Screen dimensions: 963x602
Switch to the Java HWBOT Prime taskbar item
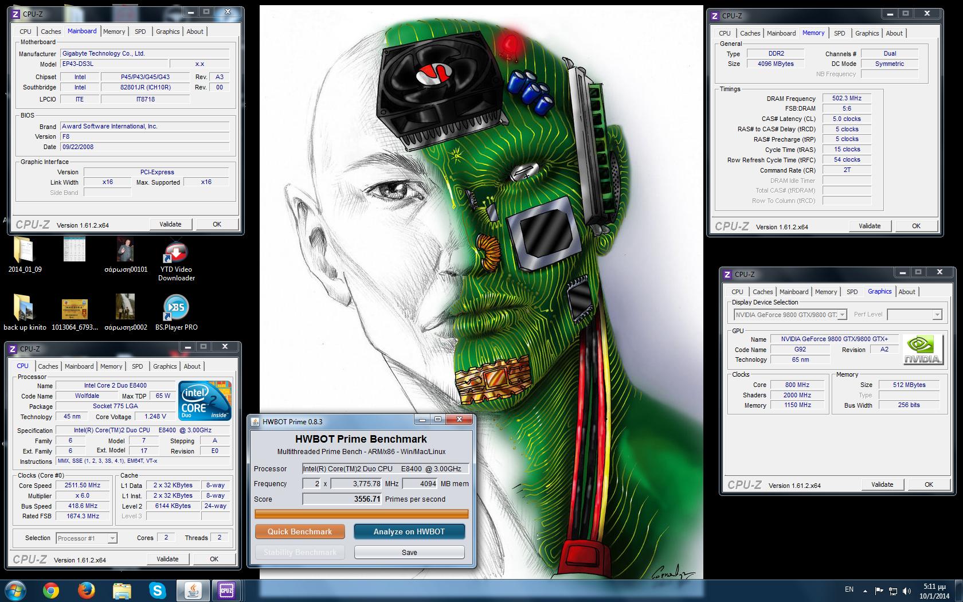[193, 591]
